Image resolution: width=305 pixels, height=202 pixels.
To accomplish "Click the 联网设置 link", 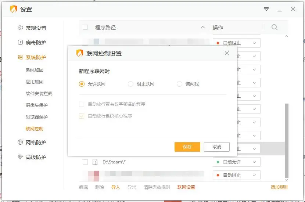I will [186, 187].
